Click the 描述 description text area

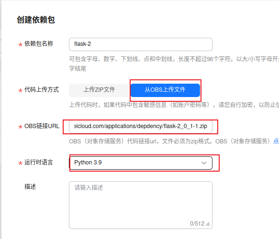[x=141, y=205]
